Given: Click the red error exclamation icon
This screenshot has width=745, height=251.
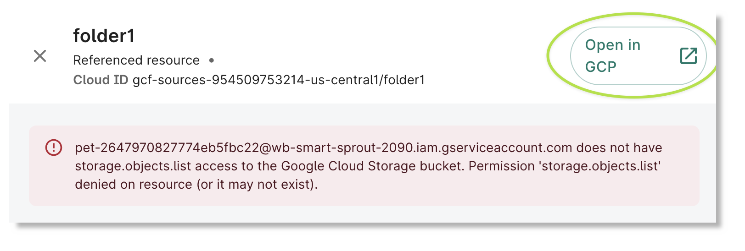Looking at the screenshot, I should pos(54,147).
